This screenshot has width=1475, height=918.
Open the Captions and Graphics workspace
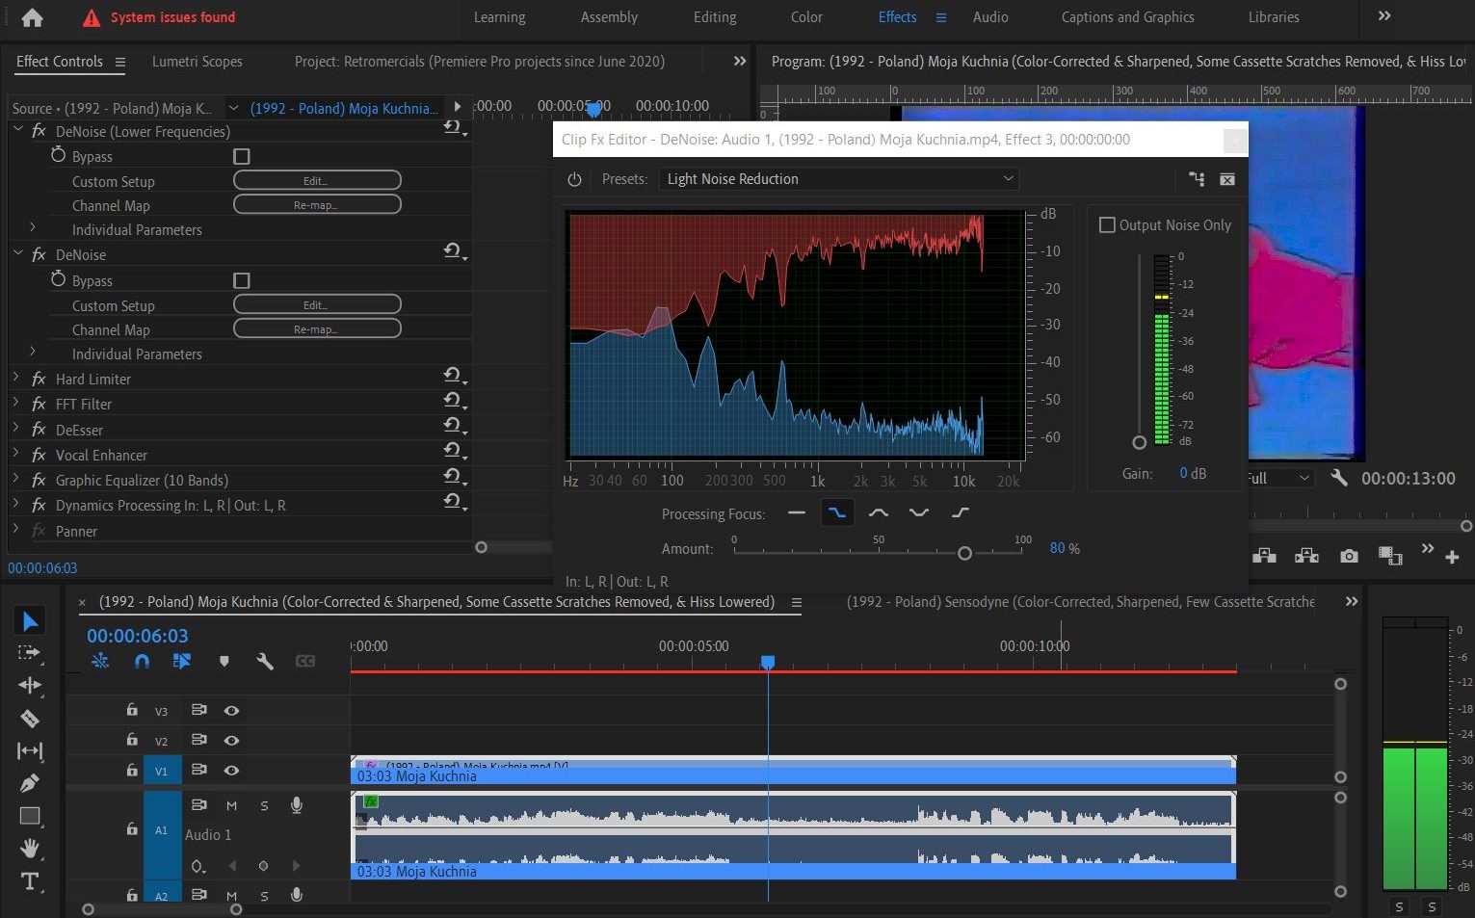1127,17
